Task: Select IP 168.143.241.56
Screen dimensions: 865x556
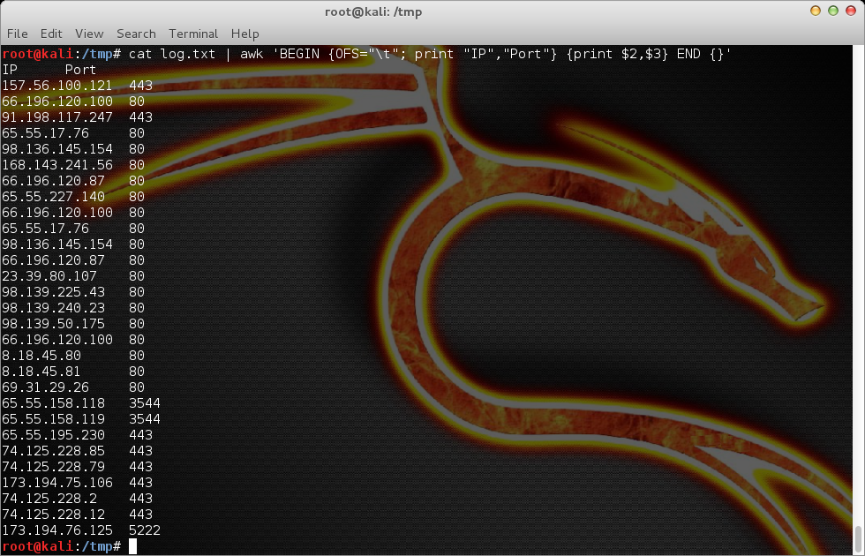Action: 56,165
